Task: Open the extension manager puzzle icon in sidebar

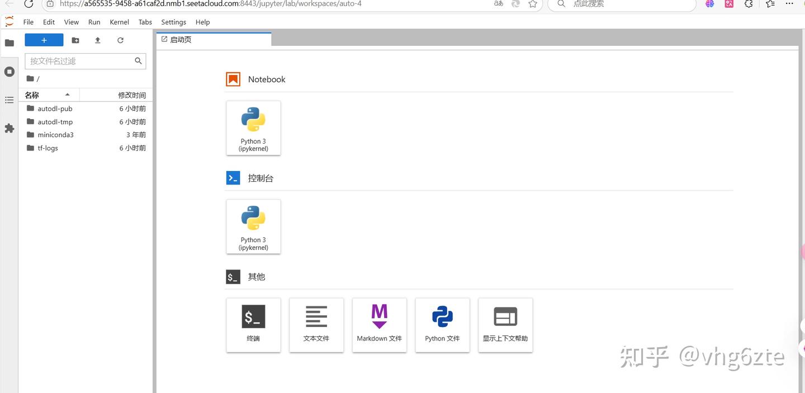Action: pyautogui.click(x=10, y=129)
